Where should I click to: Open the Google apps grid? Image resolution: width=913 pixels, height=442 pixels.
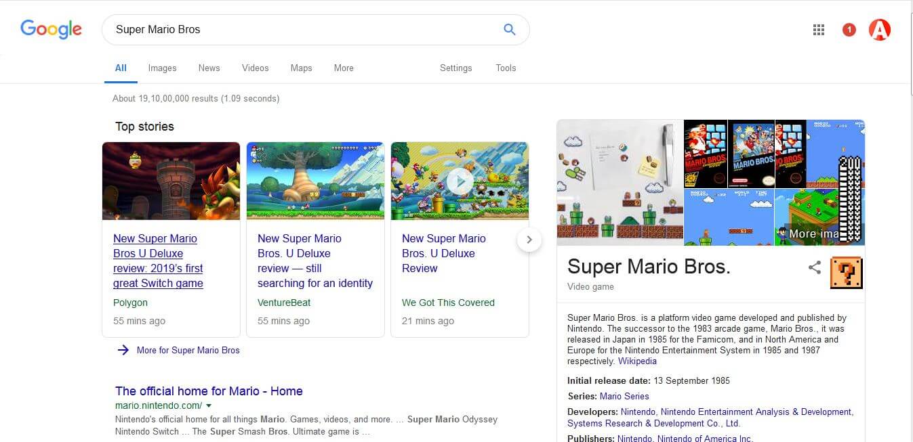[819, 29]
